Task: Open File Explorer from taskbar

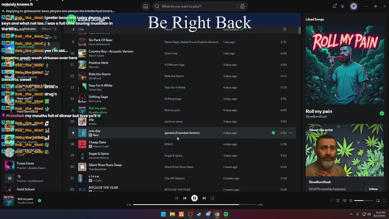Action: tap(172, 214)
